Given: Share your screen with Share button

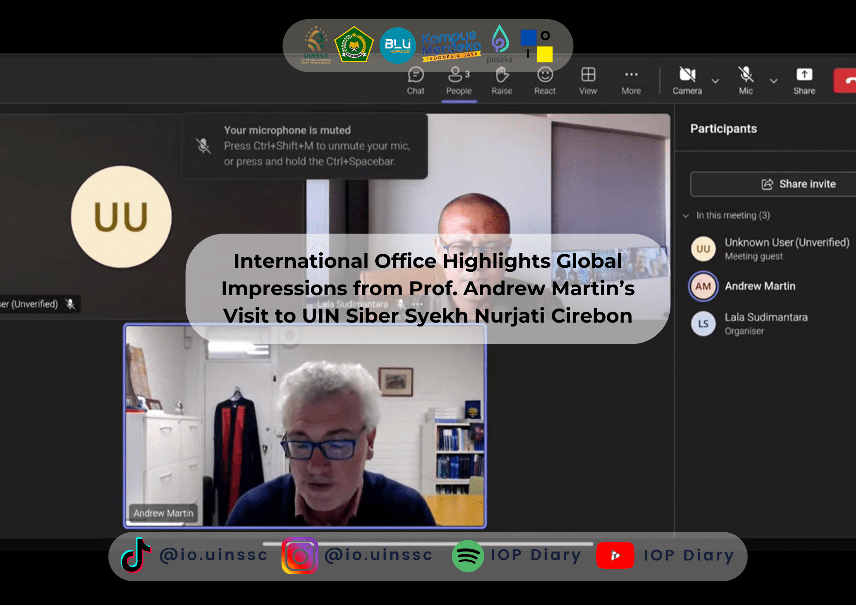Looking at the screenshot, I should click(x=804, y=80).
